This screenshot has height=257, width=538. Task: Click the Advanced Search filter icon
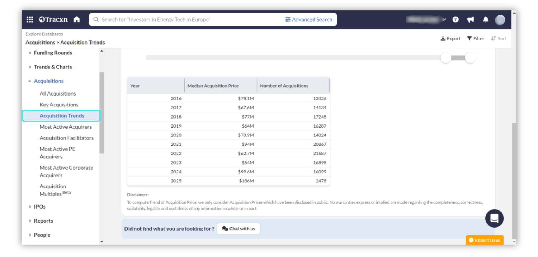pos(288,19)
